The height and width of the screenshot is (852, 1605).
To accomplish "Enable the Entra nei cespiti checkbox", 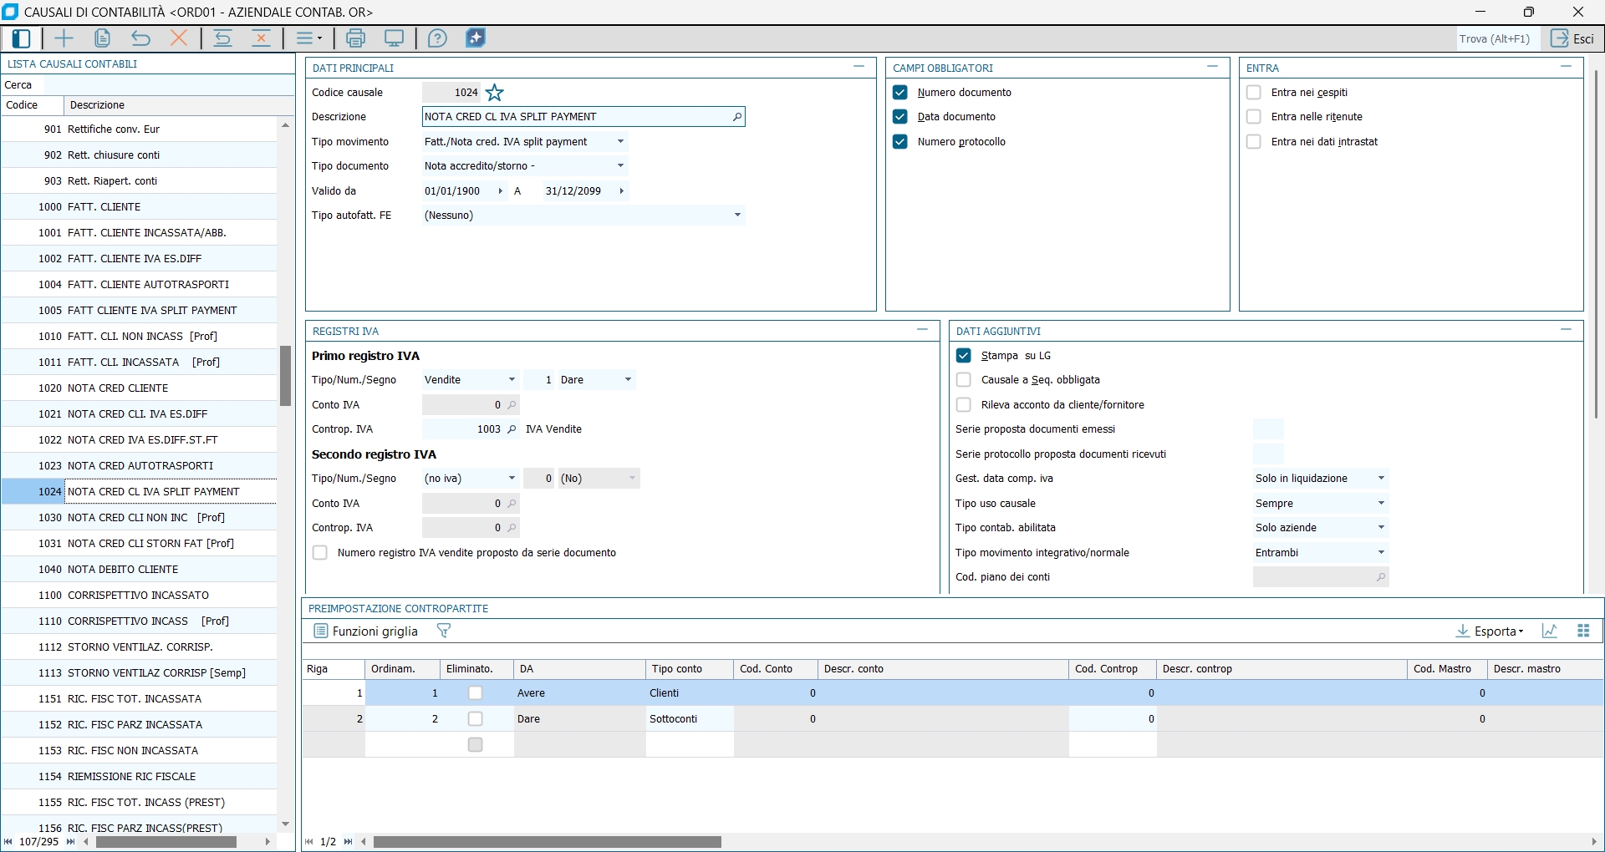I will (x=1253, y=93).
